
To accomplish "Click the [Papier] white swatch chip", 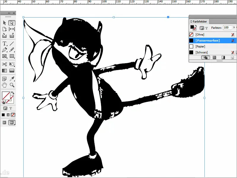I will coord(191,46).
